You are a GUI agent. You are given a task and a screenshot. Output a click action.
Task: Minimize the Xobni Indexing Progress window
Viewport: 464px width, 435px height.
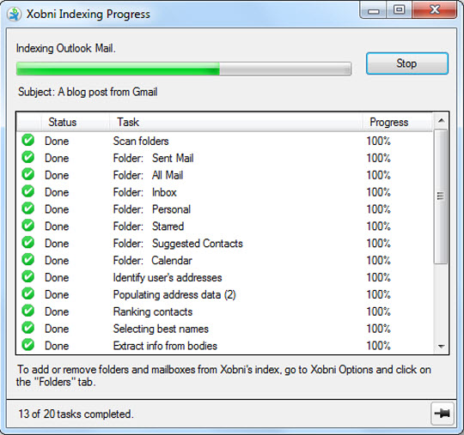tap(374, 11)
